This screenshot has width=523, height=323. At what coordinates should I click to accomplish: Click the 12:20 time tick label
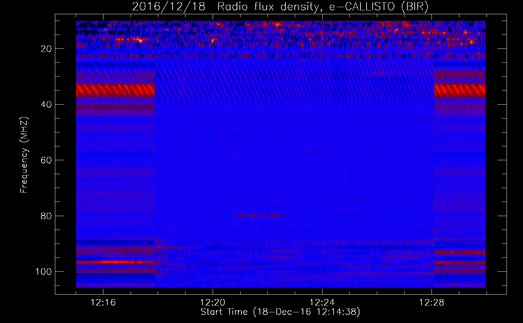click(x=213, y=303)
